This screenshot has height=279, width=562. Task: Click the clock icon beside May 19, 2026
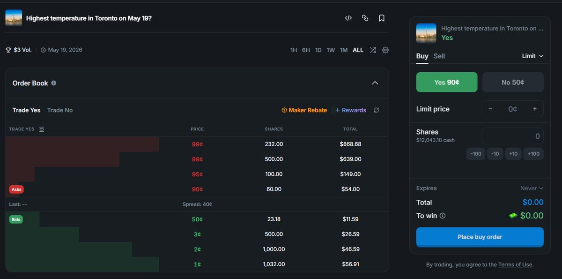(x=43, y=50)
